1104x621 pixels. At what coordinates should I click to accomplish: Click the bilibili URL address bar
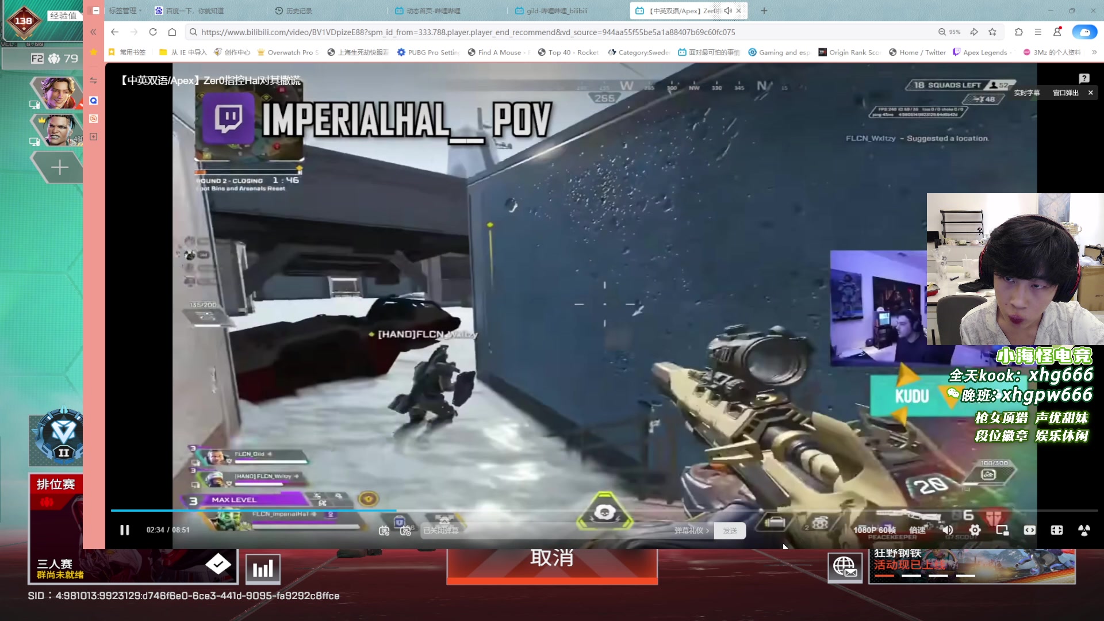point(467,32)
